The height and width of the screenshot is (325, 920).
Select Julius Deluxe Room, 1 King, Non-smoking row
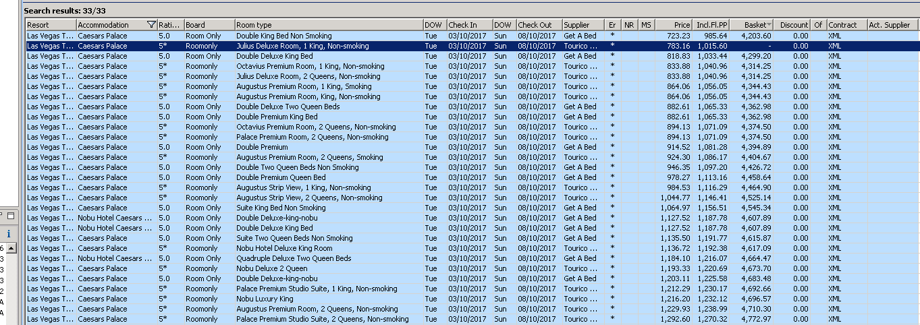[472, 46]
